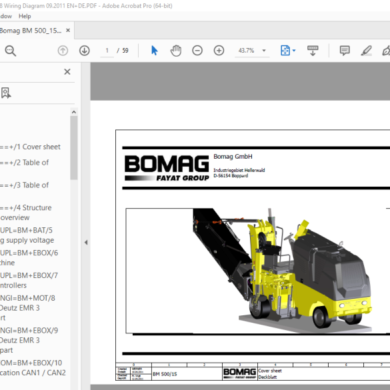Switch to Bomag BM 500_15 document tab
This screenshot has width=390, height=390.
[x=31, y=31]
